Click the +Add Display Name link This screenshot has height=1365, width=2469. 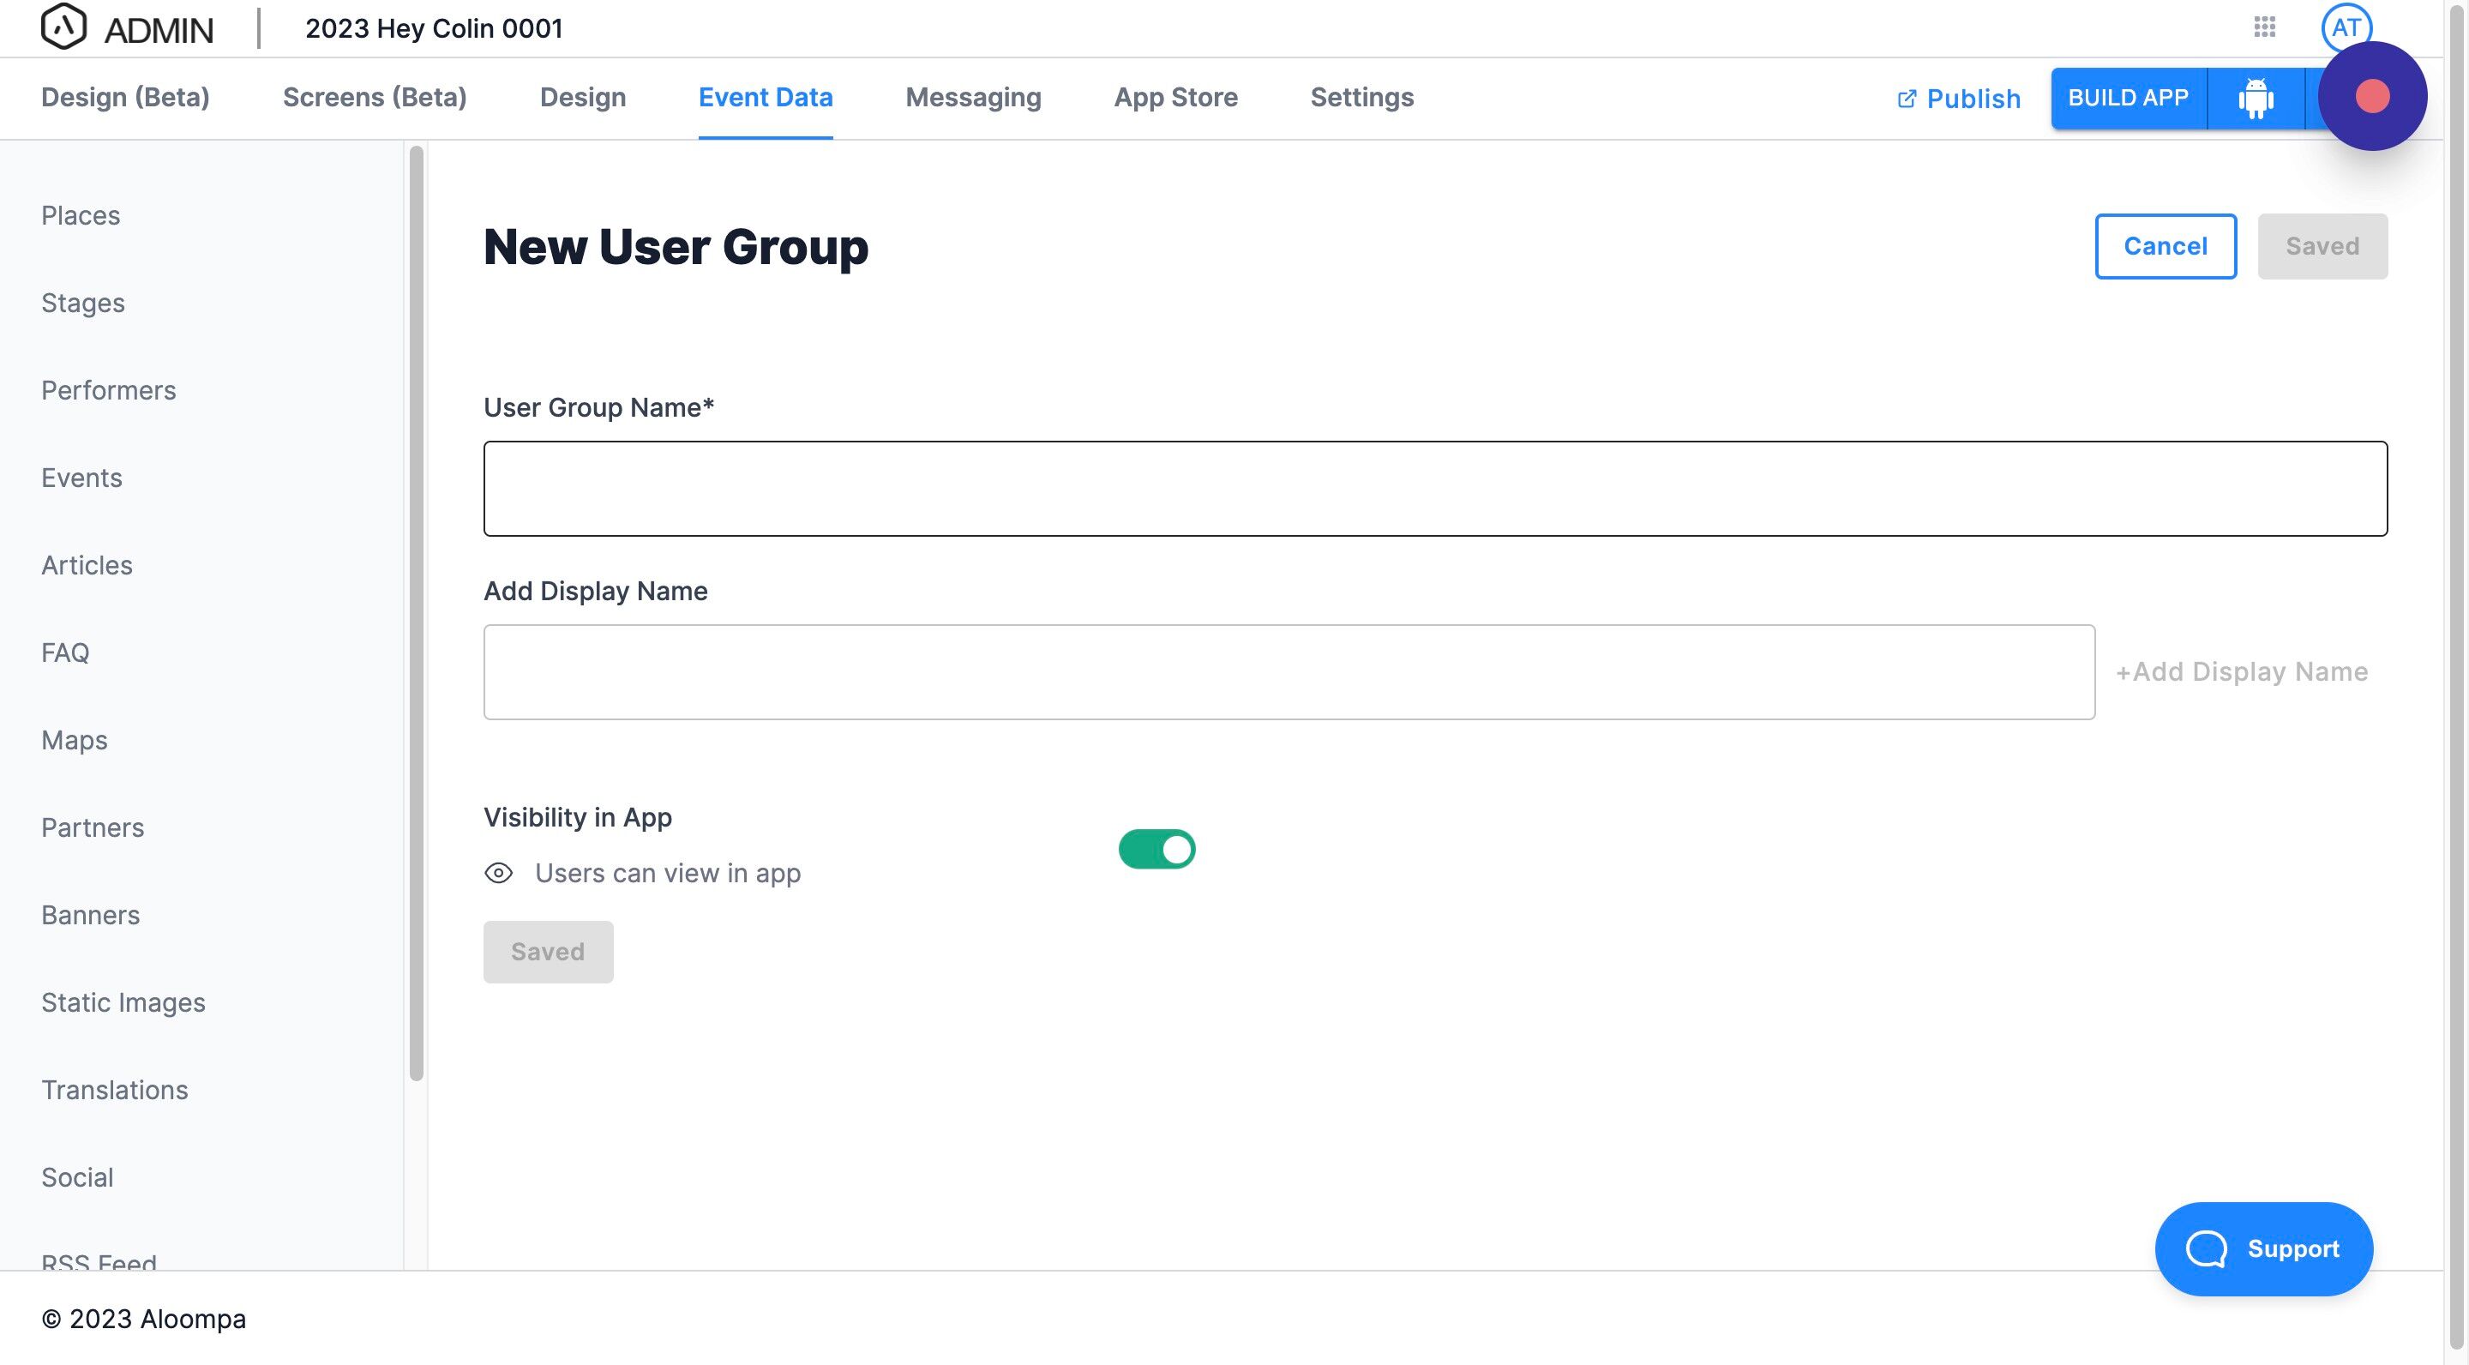[x=2241, y=671]
